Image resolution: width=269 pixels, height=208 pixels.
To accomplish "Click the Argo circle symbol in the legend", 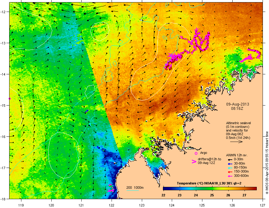I will 196,153.
